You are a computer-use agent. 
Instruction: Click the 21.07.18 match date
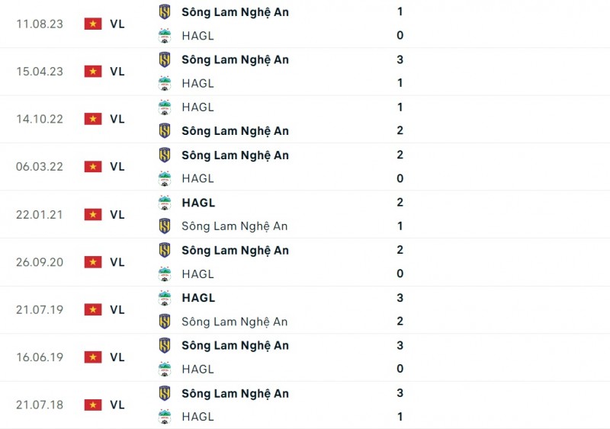[x=39, y=405]
